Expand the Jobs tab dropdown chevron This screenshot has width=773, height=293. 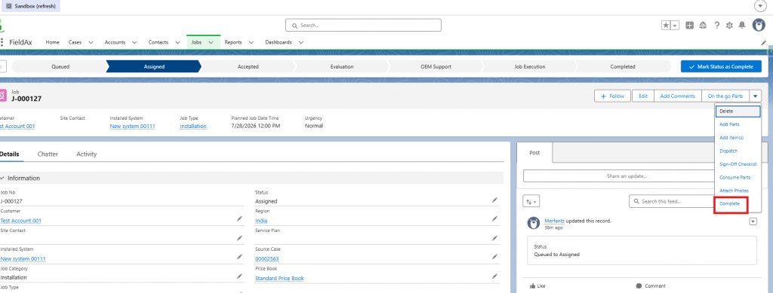pyautogui.click(x=211, y=43)
